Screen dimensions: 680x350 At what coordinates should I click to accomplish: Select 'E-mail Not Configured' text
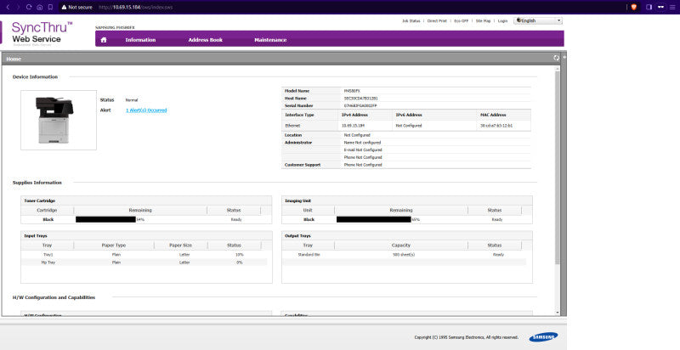coord(363,150)
